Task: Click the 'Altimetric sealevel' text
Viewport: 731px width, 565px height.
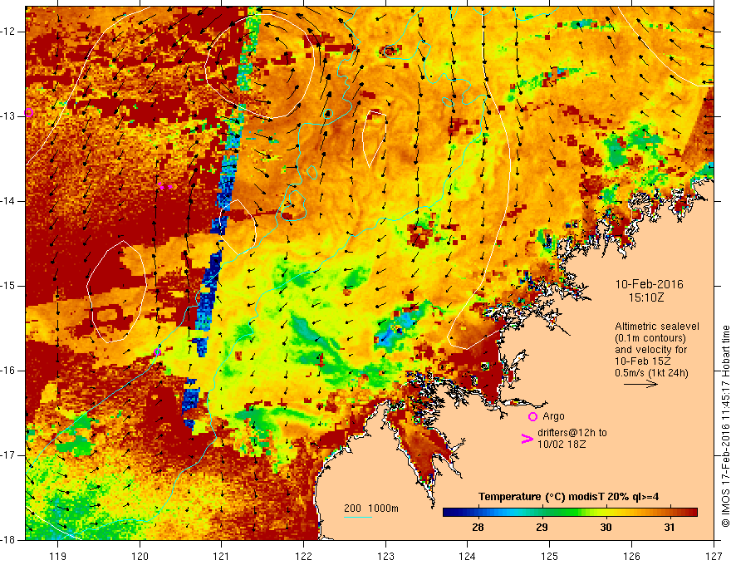Action: click(x=657, y=327)
